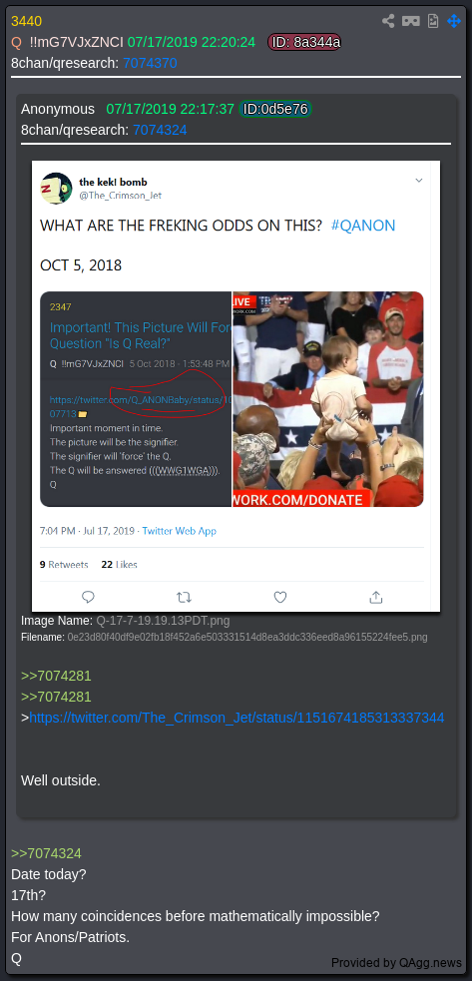Click the VR goggles icon
Screen dimensions: 472x981
point(411,21)
